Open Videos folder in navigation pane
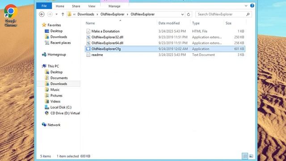The width and height of the screenshot is (286, 161). (55, 102)
